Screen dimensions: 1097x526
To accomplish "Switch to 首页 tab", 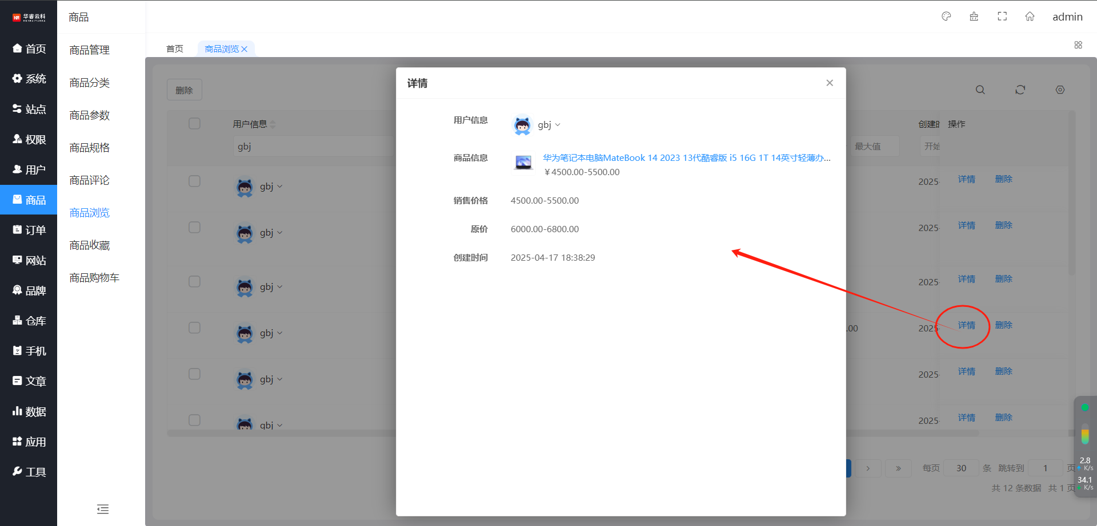I will (x=175, y=49).
